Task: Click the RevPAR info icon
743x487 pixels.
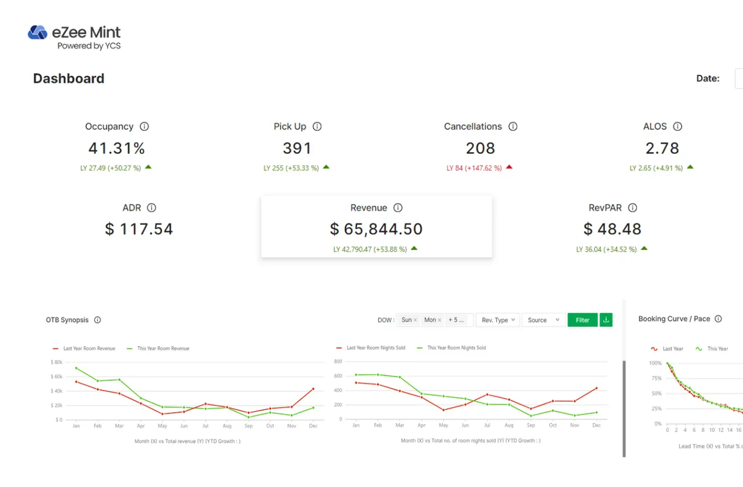Action: click(632, 208)
